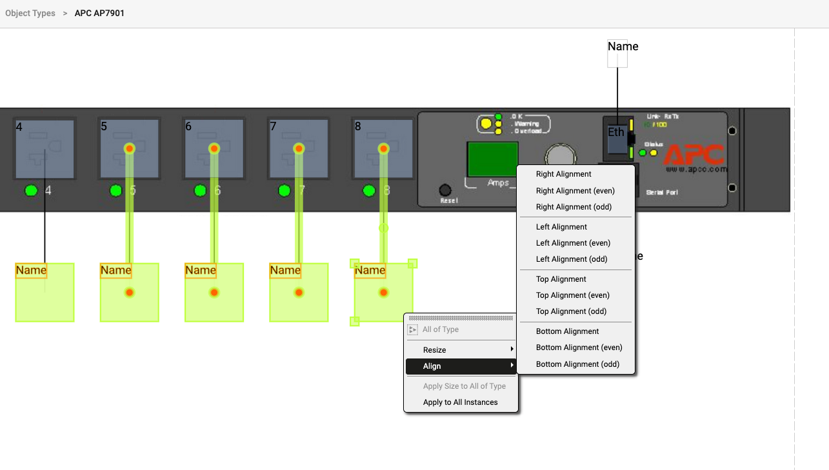Viewport: 829px width, 470px height.
Task: Click Apply to All Instances
Action: [x=460, y=402]
